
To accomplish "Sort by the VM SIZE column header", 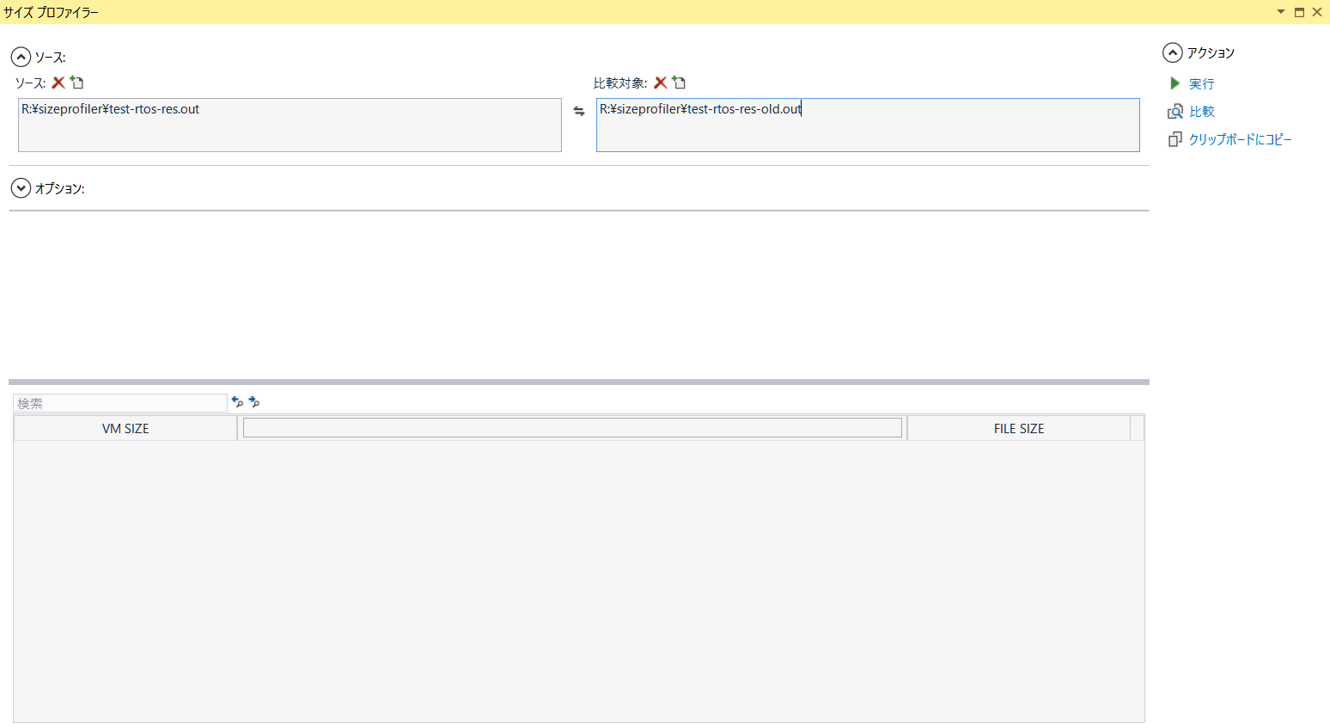I will click(125, 428).
